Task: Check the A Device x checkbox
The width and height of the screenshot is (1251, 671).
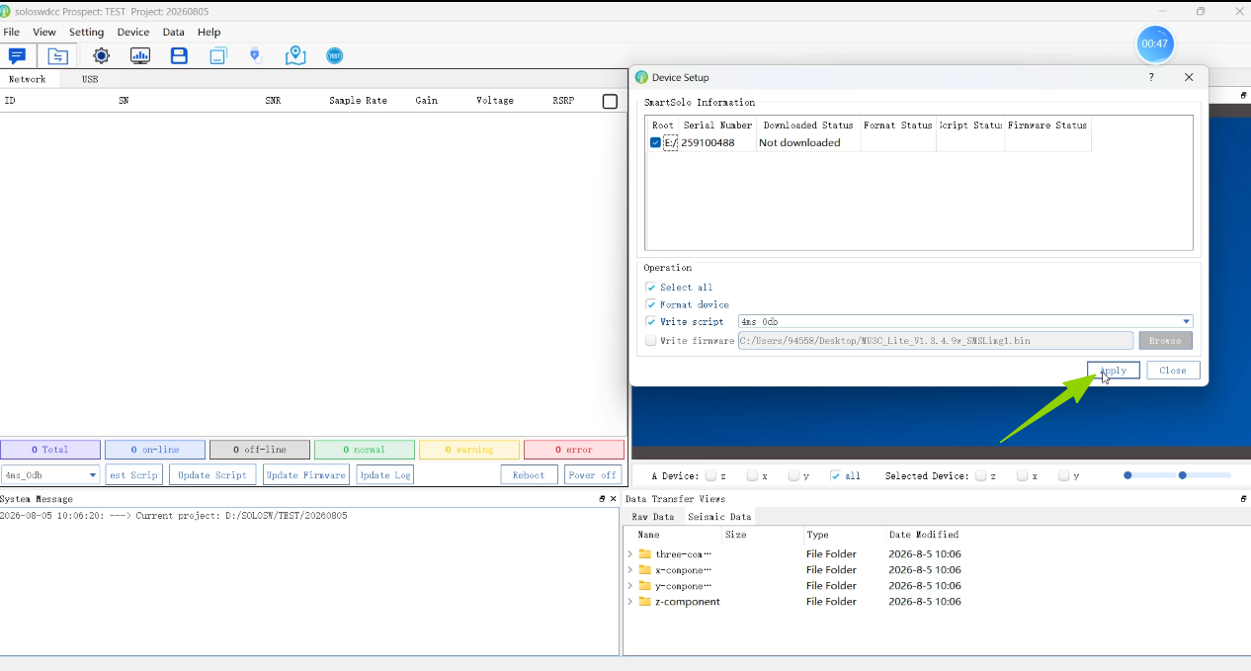Action: [x=752, y=476]
